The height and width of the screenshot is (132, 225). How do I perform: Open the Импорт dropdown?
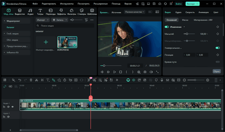pos(42,20)
